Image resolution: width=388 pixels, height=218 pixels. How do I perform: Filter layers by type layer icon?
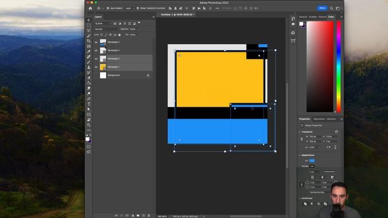(125, 24)
